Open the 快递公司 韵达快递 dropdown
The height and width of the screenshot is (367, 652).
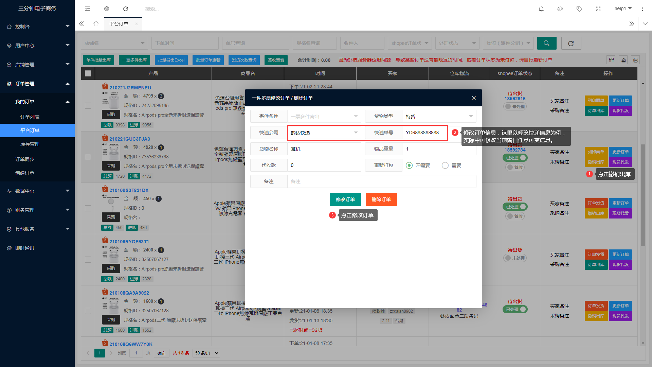(x=324, y=133)
